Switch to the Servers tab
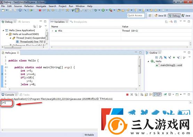The image size is (193, 137). [x=24, y=22]
